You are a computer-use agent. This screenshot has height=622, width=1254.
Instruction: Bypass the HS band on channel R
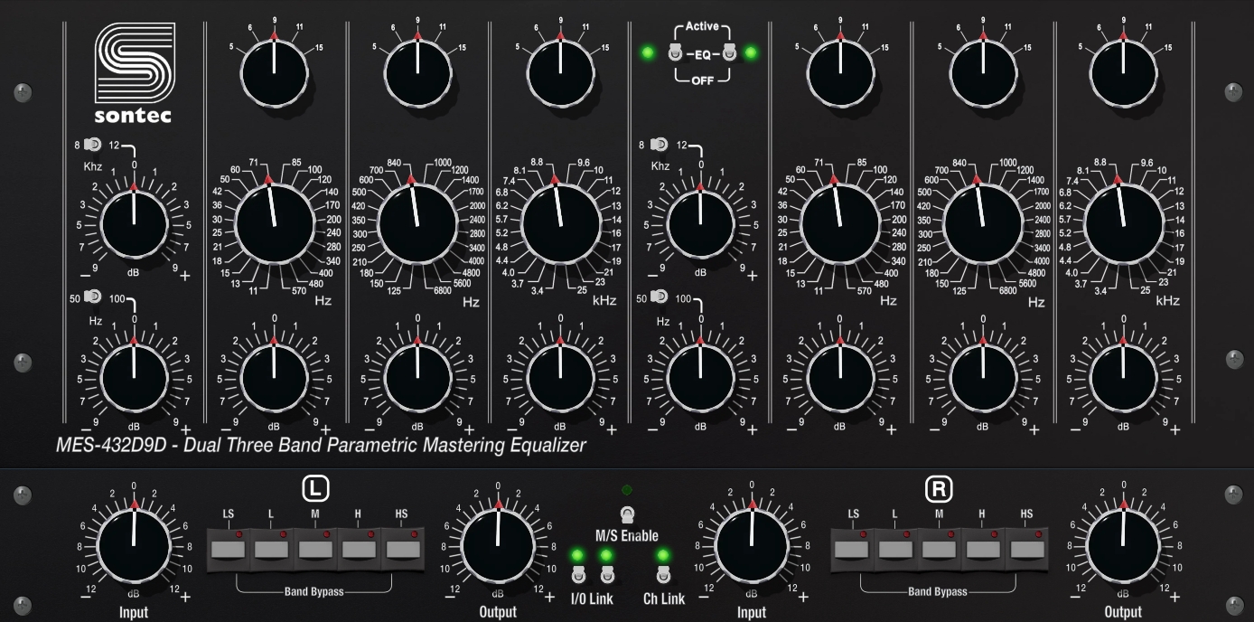coord(1025,548)
